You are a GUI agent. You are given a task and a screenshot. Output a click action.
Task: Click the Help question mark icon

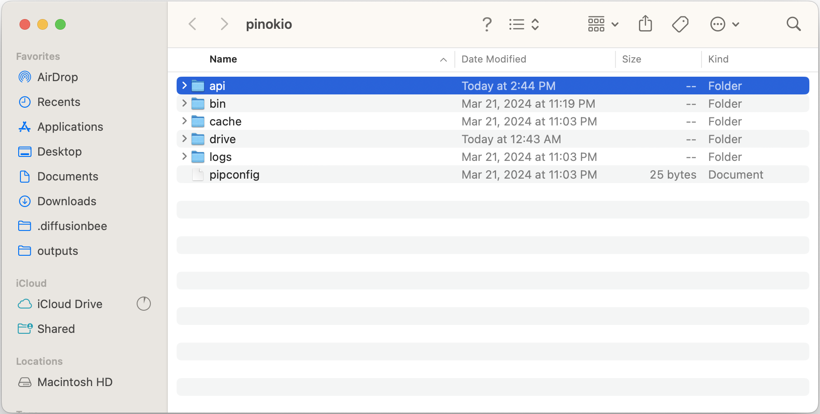click(487, 24)
